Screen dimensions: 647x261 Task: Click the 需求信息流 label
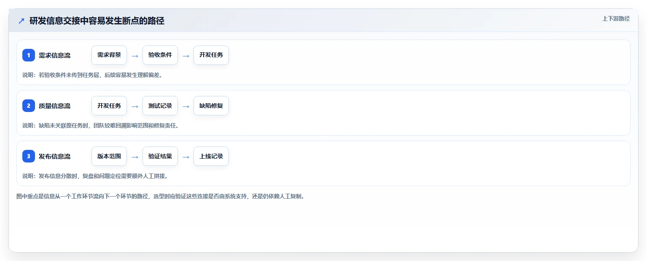54,55
